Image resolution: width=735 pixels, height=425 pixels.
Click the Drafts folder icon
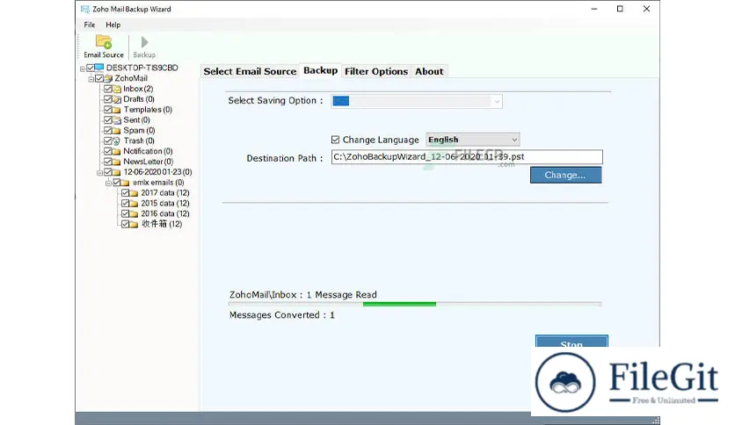pos(117,99)
